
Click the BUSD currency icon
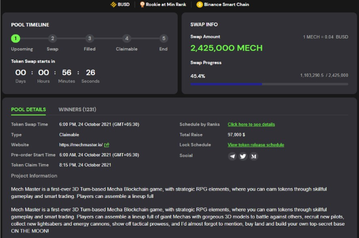click(x=114, y=4)
